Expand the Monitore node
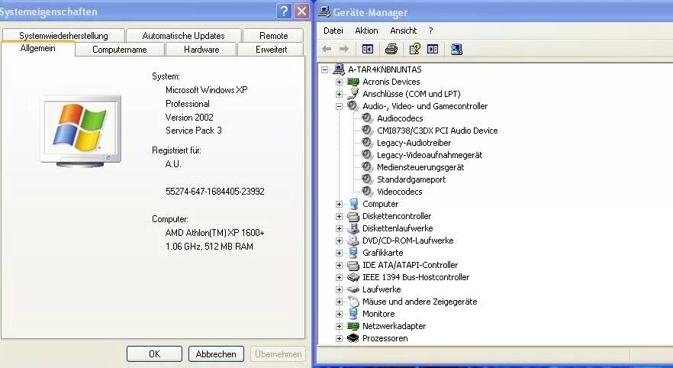This screenshot has width=673, height=368. pyautogui.click(x=339, y=314)
